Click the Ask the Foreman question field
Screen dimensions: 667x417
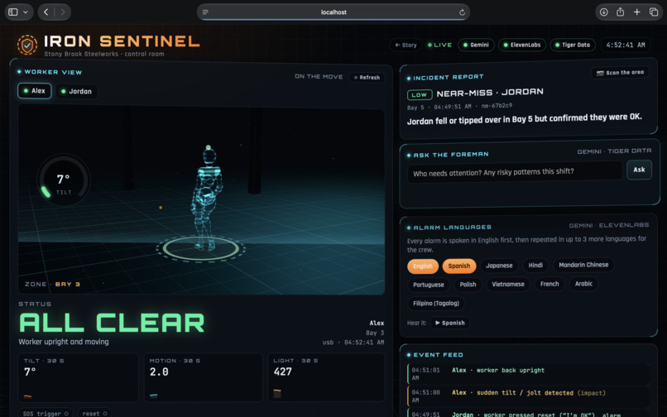(515, 172)
